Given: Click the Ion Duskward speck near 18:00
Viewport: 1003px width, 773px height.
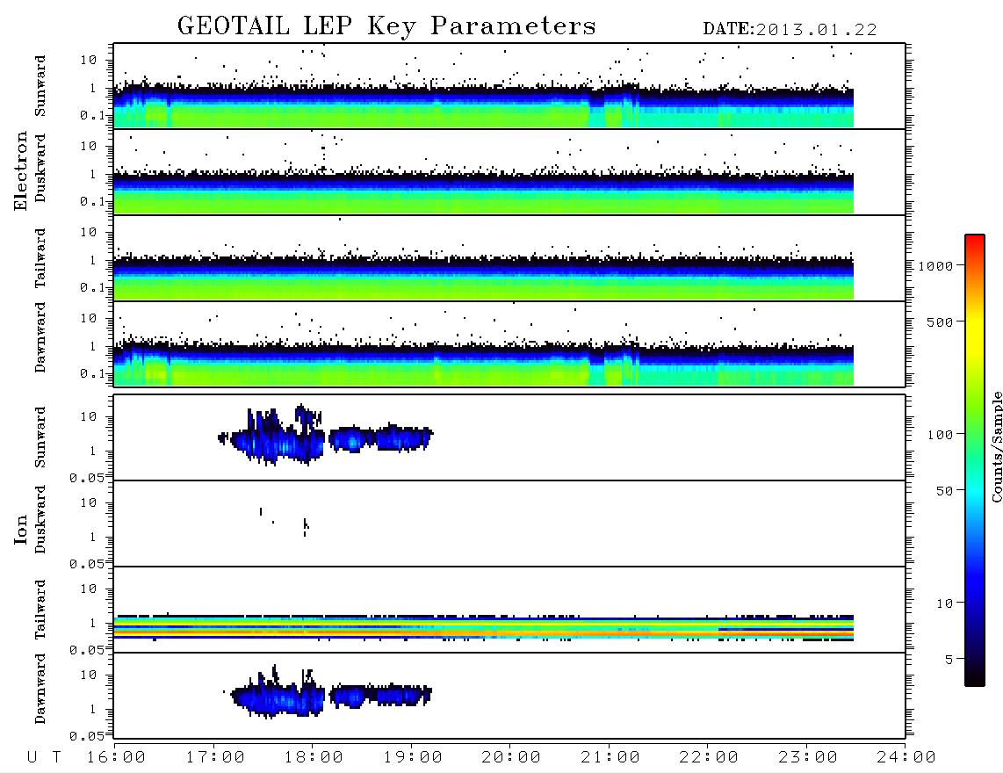Looking at the screenshot, I should click(306, 527).
